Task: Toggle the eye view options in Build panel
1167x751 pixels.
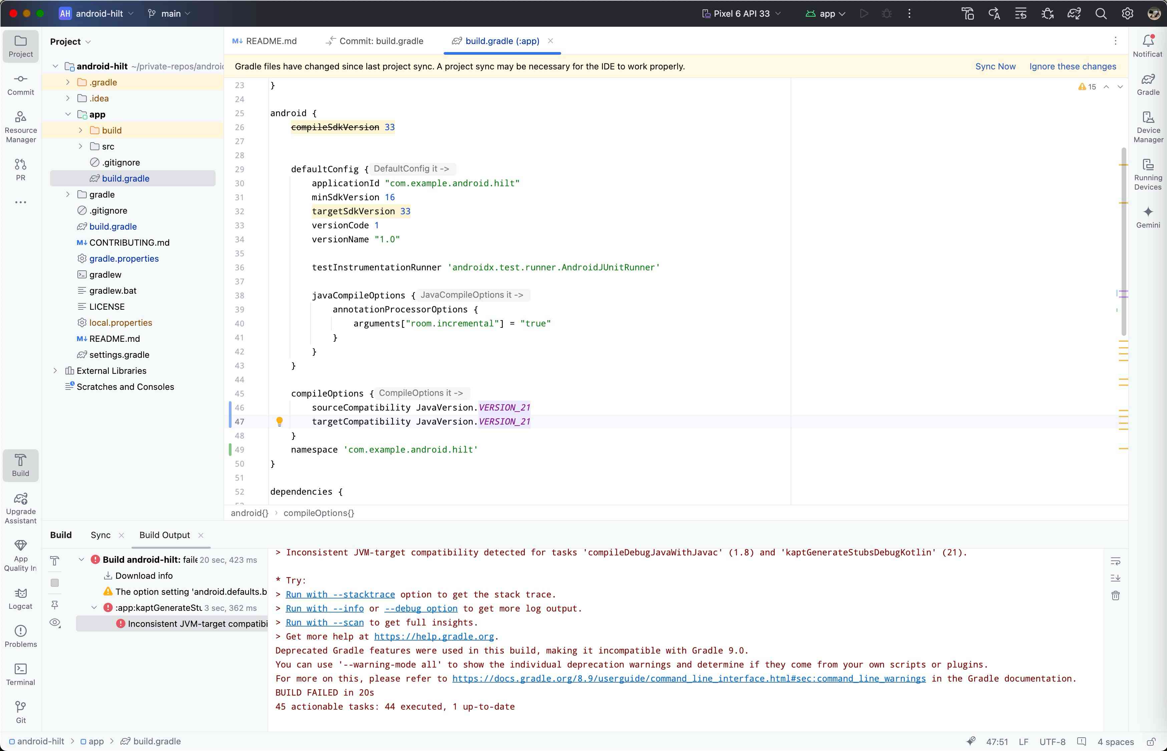Action: (x=55, y=623)
